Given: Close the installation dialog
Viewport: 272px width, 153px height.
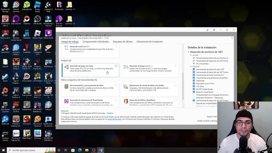Looking at the screenshot, I should tap(232, 38).
